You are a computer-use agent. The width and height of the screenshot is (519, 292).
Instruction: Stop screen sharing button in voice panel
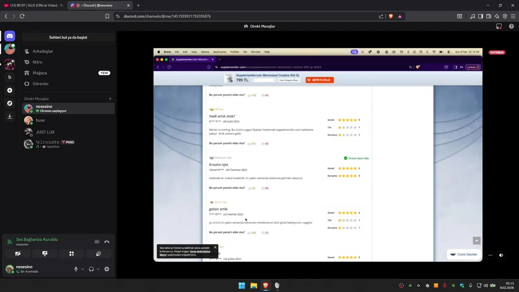(45, 253)
